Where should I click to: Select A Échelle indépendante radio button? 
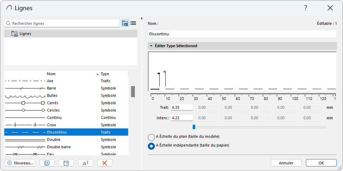click(x=151, y=146)
